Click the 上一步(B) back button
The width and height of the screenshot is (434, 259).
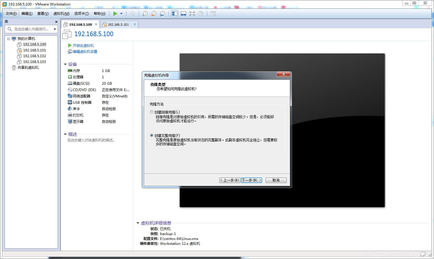pos(230,180)
